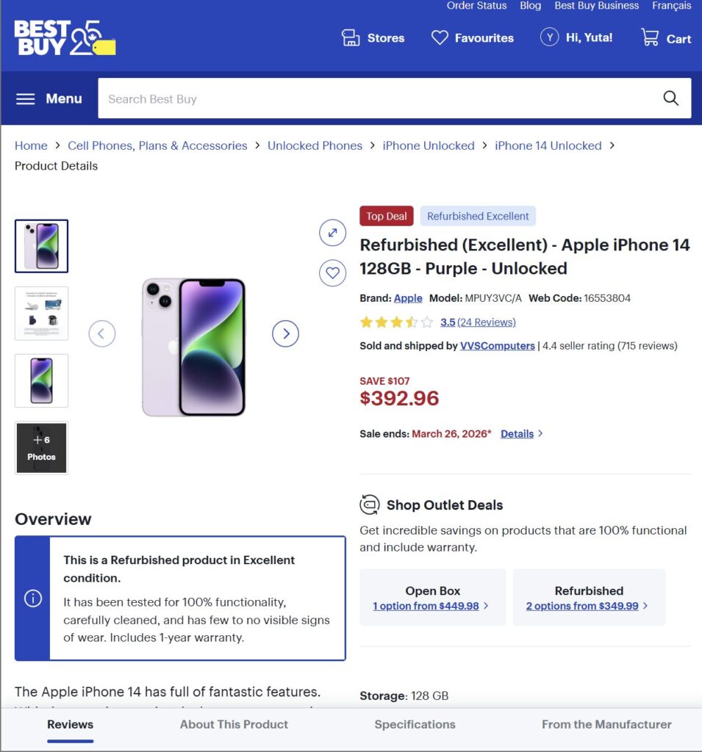Switch to About This Product tab
Screen dimensions: 702x752
point(234,724)
